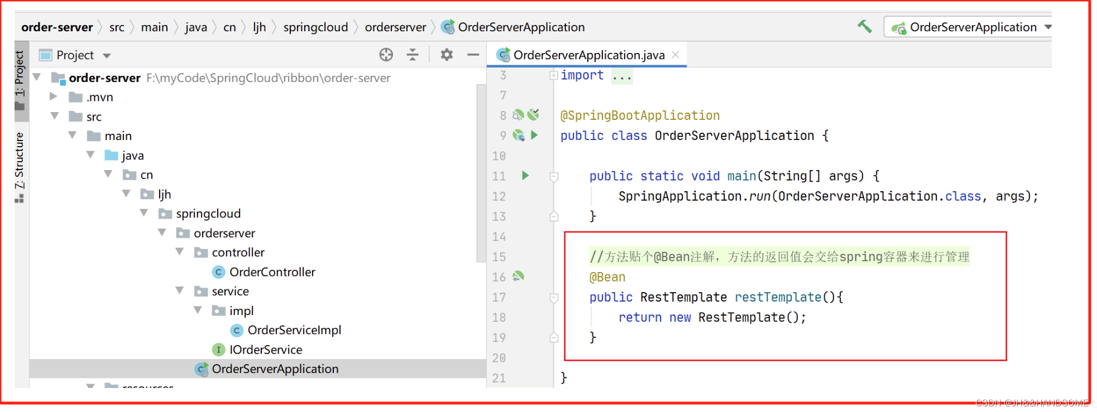Collapse the controller package arrow

tap(180, 252)
